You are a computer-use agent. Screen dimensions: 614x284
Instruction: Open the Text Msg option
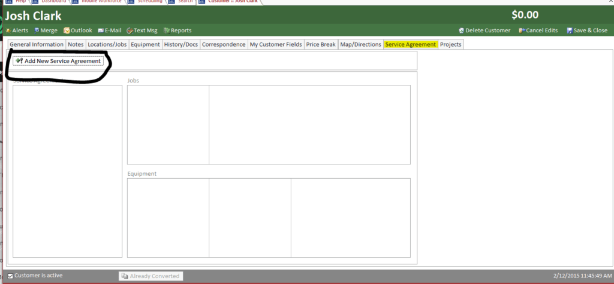(x=142, y=30)
